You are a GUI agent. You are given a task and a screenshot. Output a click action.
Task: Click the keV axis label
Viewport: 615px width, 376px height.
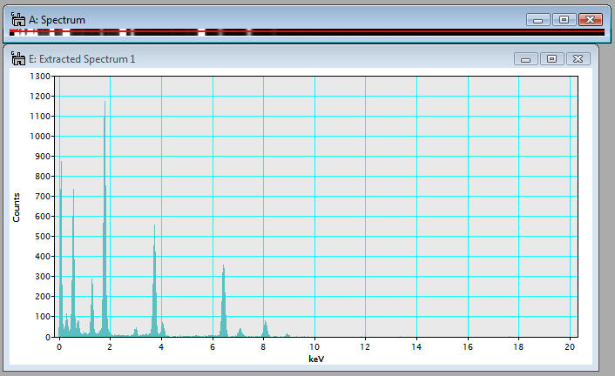(316, 359)
